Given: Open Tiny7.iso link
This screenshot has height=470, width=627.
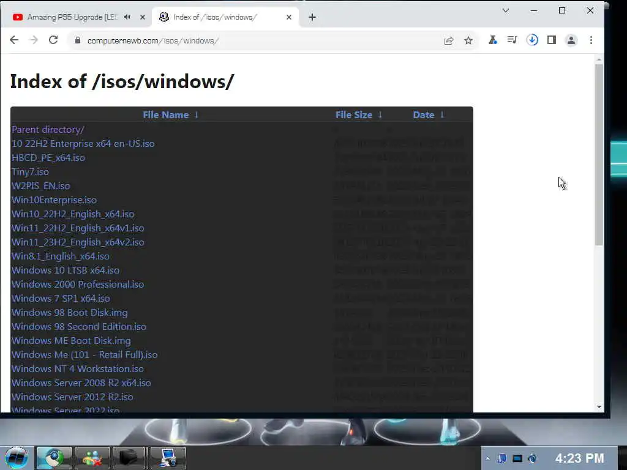Looking at the screenshot, I should [31, 172].
